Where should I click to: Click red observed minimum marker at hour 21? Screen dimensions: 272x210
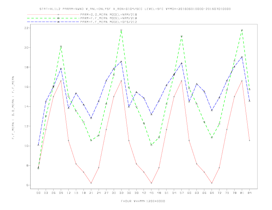(x=91, y=183)
